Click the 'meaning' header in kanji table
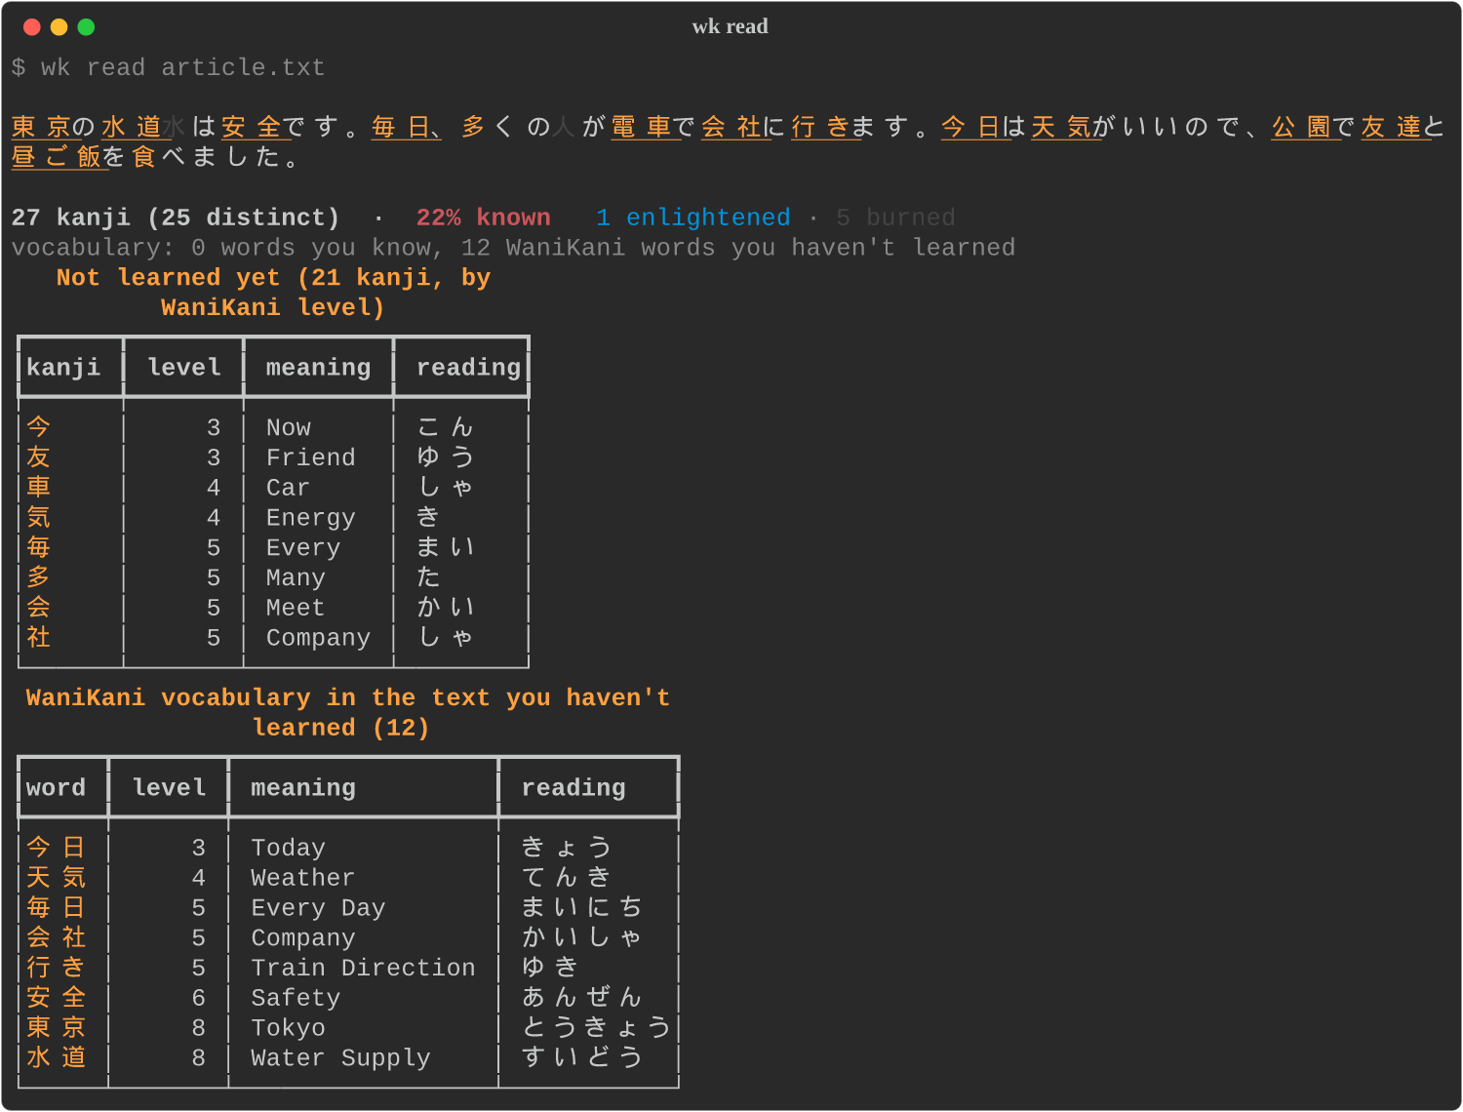Image resolution: width=1463 pixels, height=1112 pixels. (318, 368)
